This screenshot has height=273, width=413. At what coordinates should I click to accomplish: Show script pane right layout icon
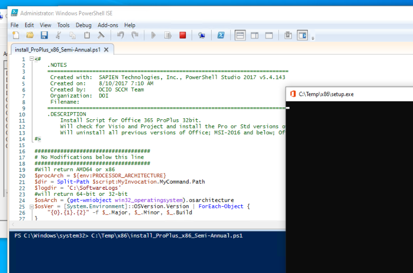pyautogui.click(x=254, y=35)
